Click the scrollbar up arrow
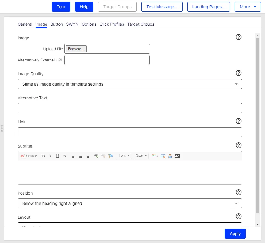This screenshot has width=265, height=243. coord(257,36)
